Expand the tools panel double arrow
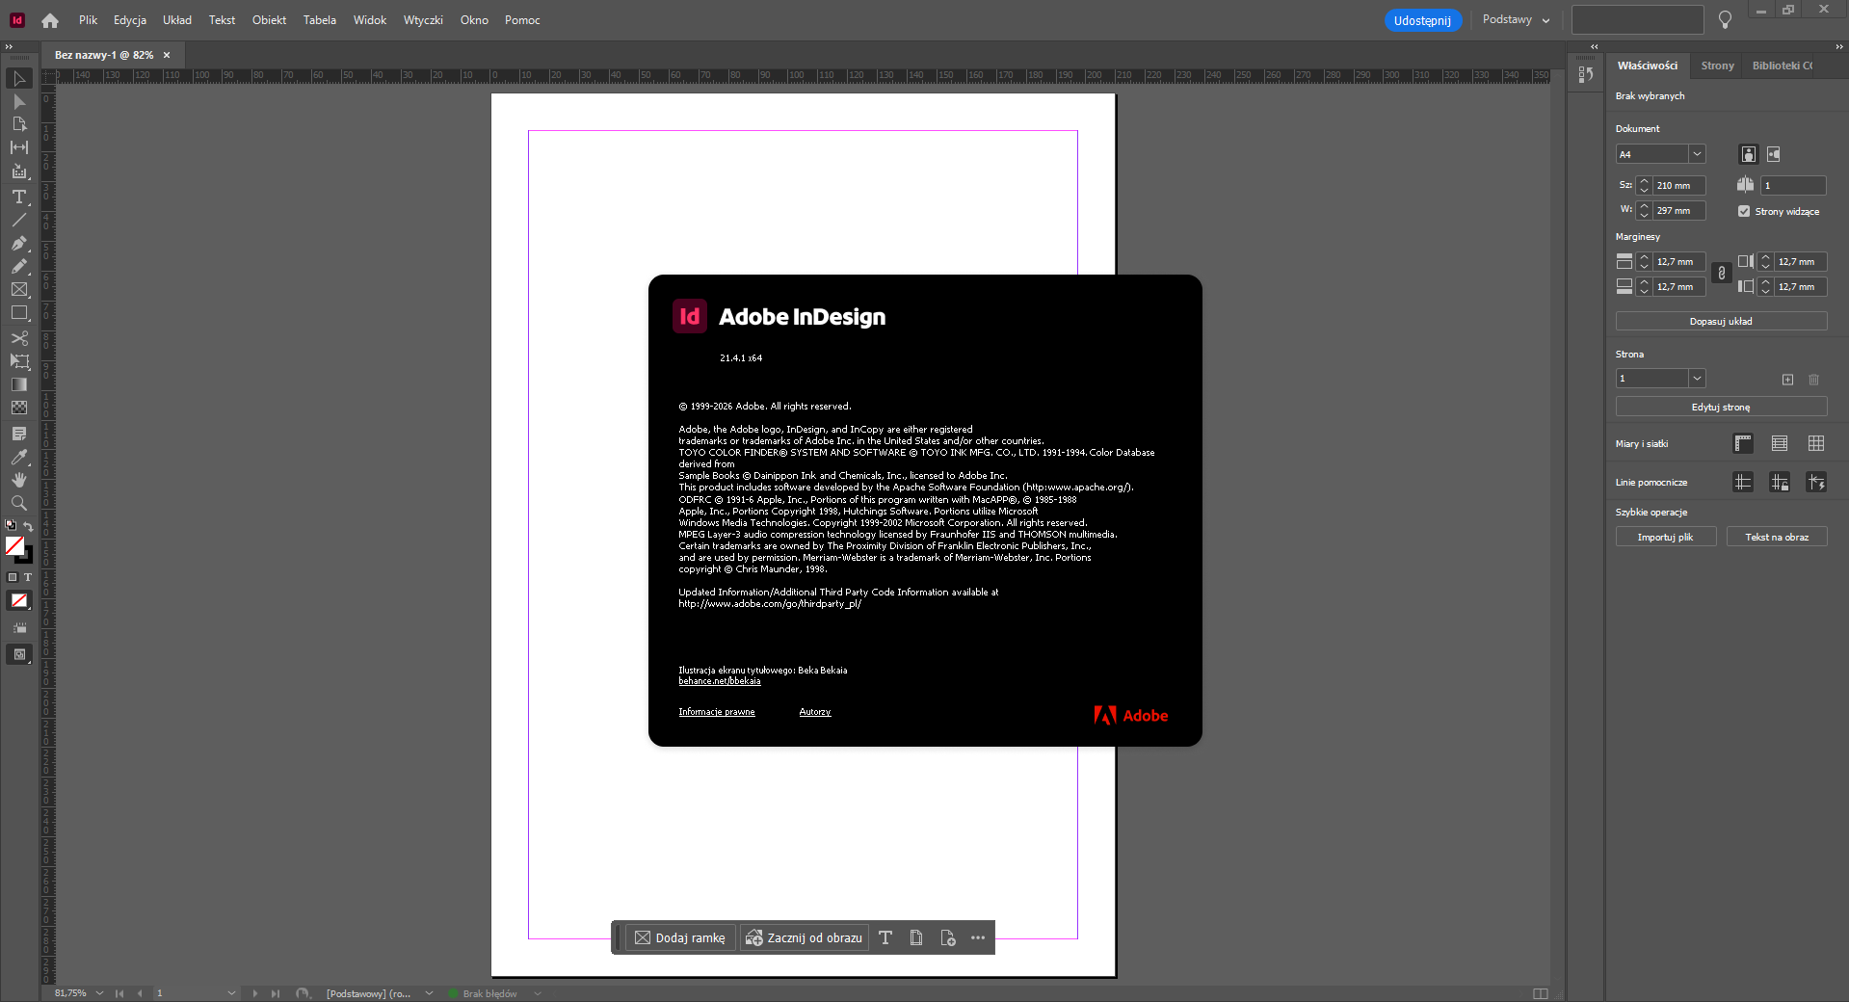Screen dimensions: 1849x1002 tap(9, 46)
